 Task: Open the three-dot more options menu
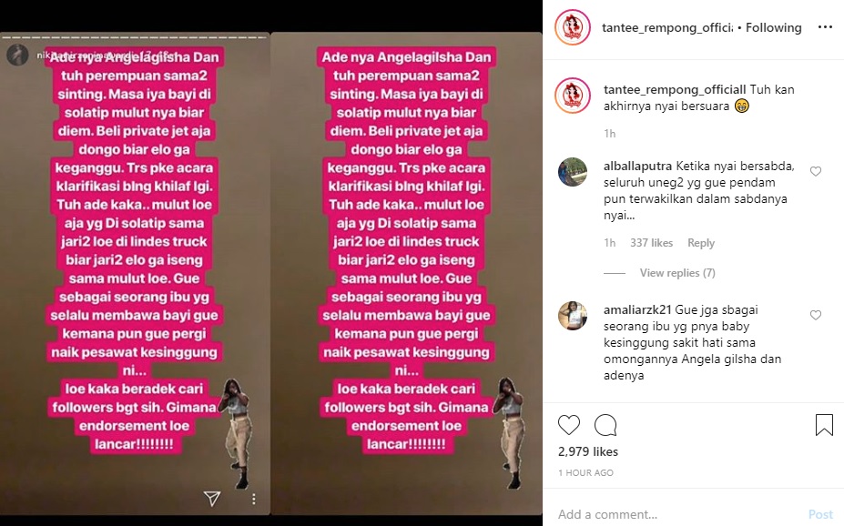pyautogui.click(x=825, y=27)
